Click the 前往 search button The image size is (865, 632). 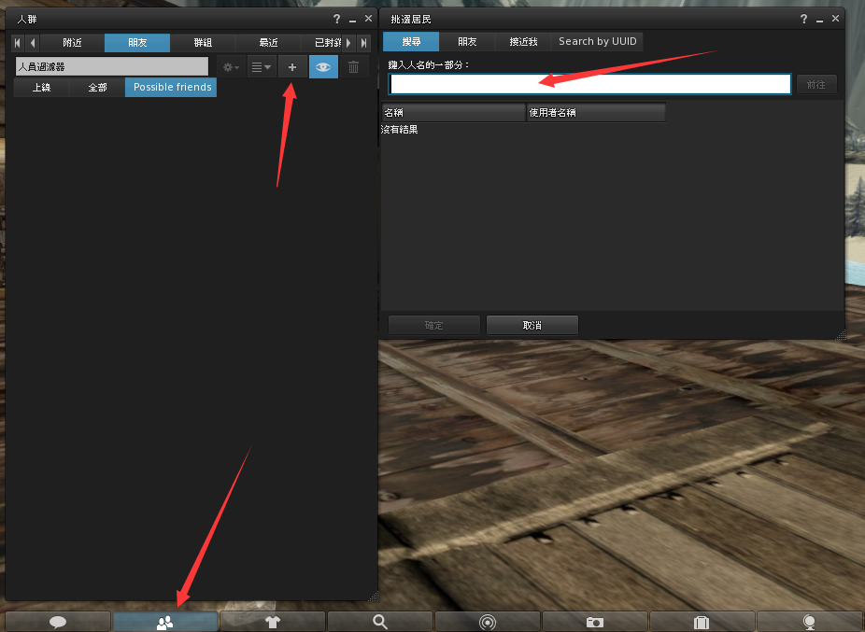click(816, 84)
